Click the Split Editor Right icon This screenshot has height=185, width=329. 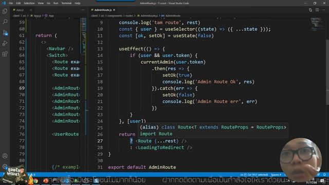click(317, 10)
